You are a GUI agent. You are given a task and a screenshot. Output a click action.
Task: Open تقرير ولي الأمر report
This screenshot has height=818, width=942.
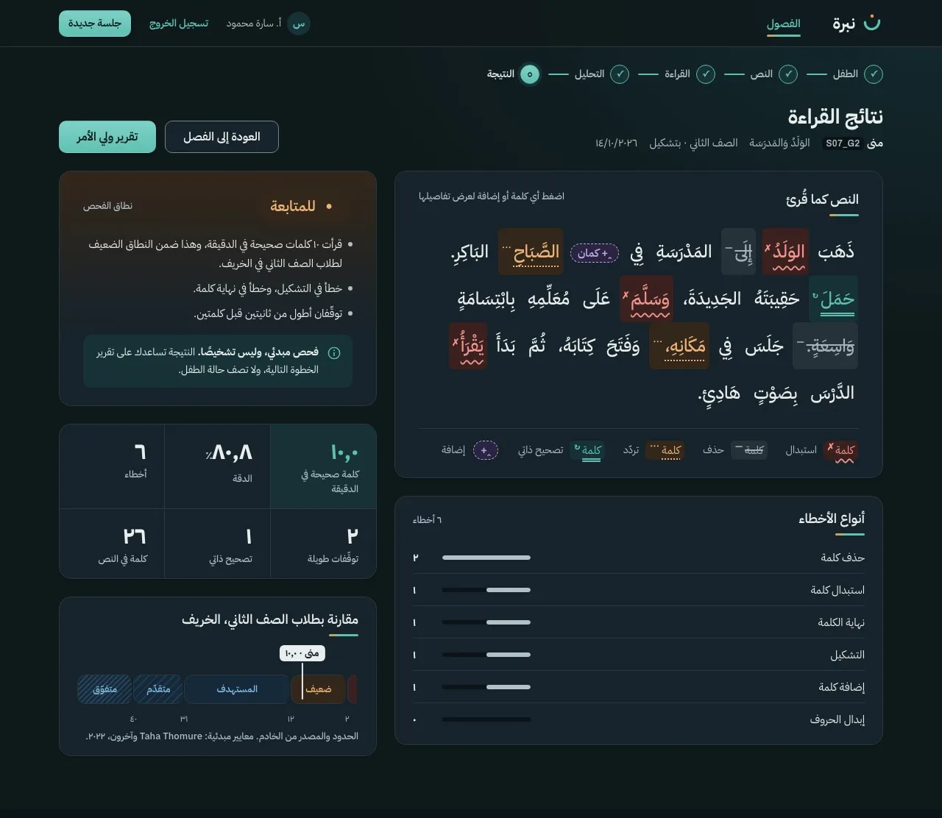107,137
